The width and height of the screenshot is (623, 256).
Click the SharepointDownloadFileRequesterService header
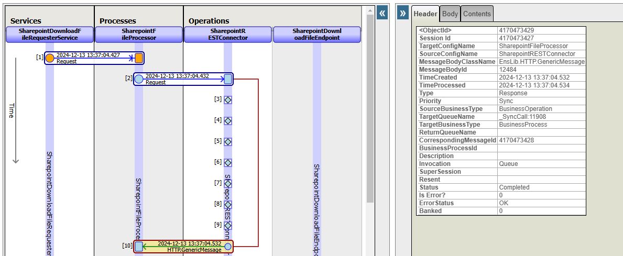coord(50,35)
